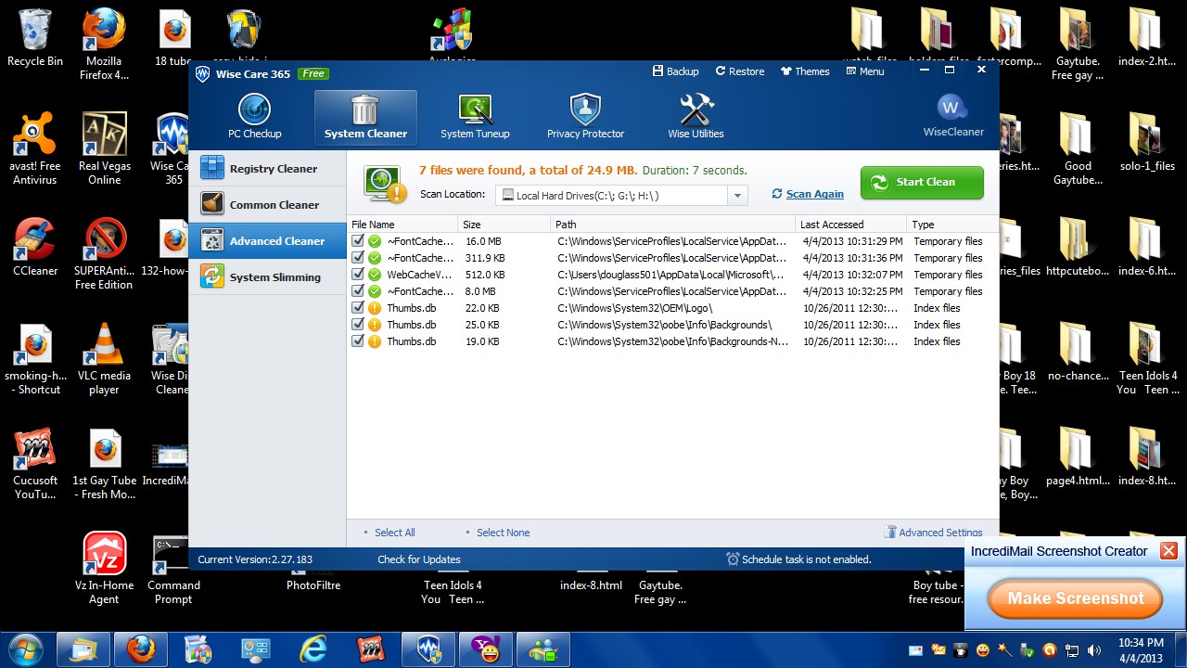Open Mozilla Firefox desktop shortcut
This screenshot has height=668, width=1187.
click(104, 45)
